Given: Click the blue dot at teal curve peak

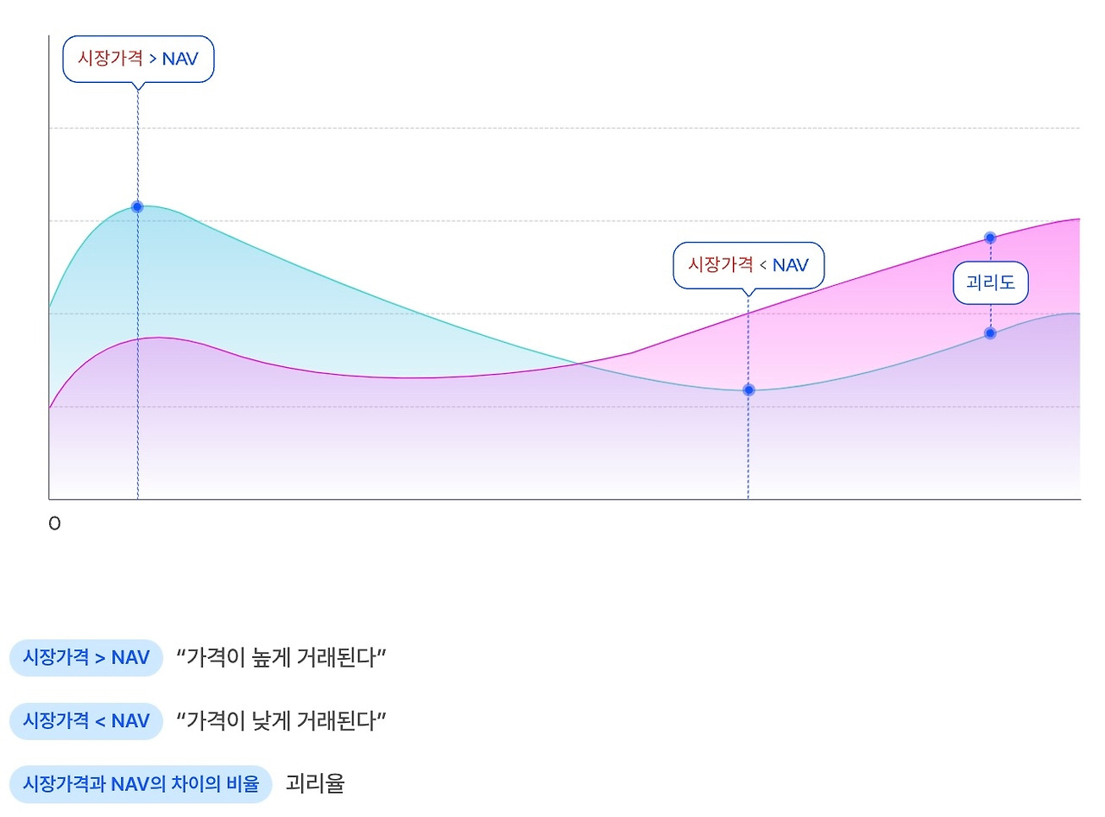Looking at the screenshot, I should coord(137,206).
